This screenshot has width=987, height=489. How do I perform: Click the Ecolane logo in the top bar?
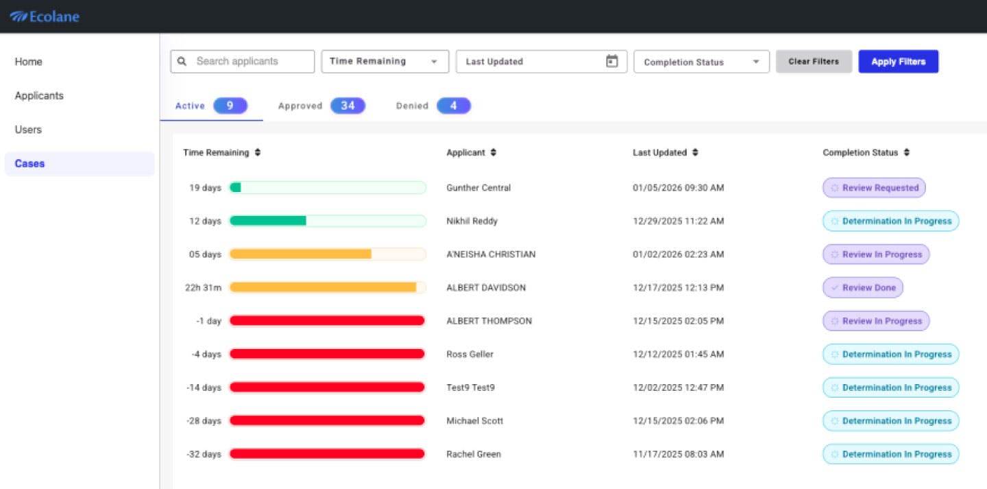coord(43,16)
